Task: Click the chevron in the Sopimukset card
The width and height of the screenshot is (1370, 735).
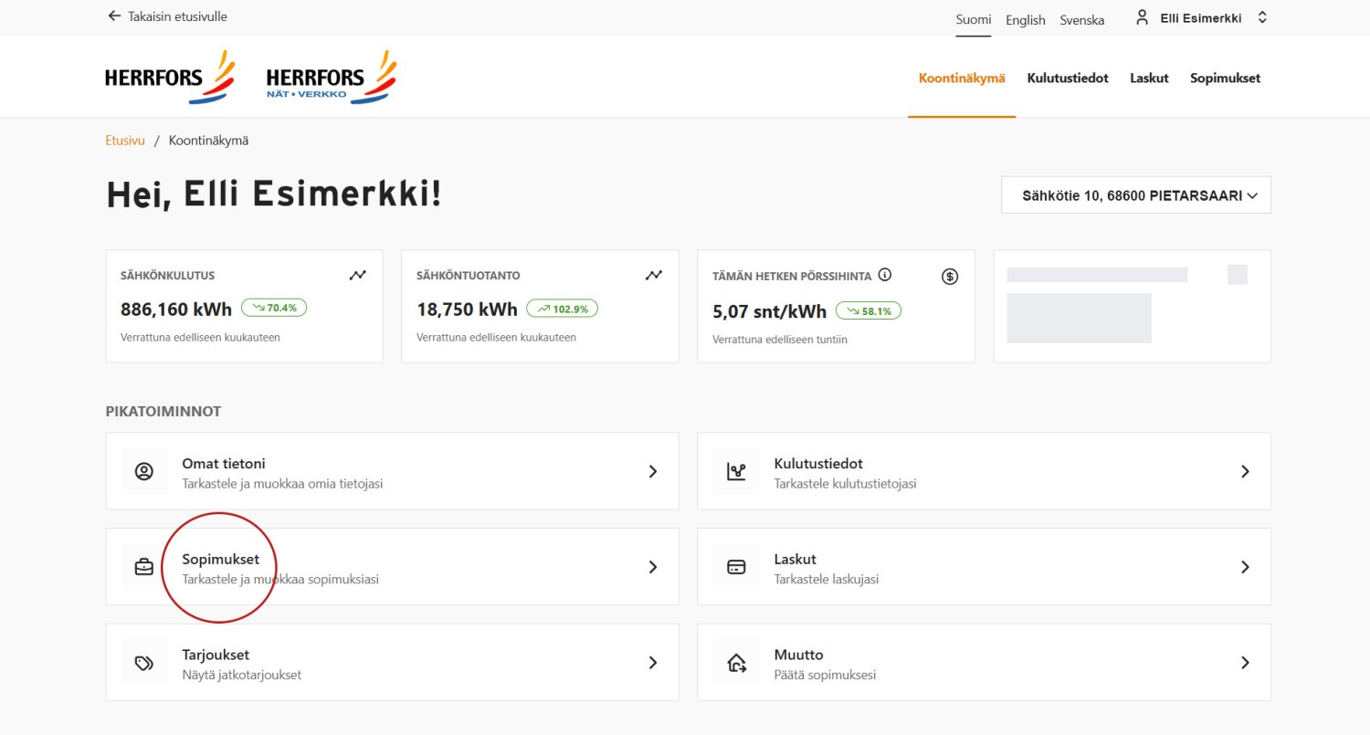Action: click(x=653, y=567)
